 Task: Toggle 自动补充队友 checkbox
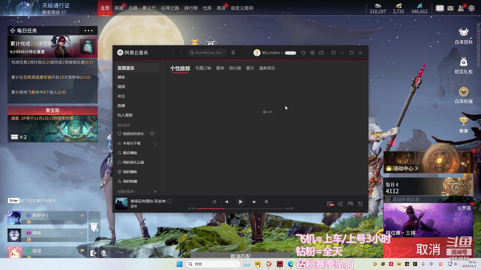point(389,199)
